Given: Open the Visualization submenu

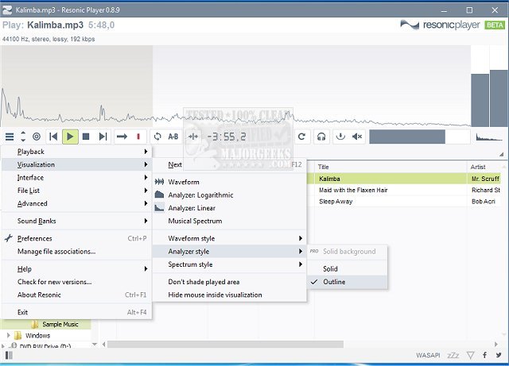Looking at the screenshot, I should coord(76,164).
